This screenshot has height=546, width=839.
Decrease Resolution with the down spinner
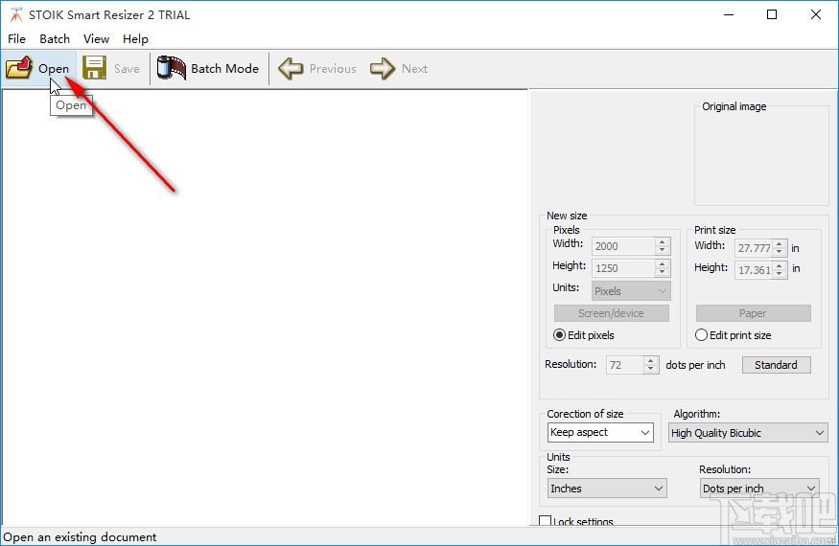pyautogui.click(x=651, y=369)
